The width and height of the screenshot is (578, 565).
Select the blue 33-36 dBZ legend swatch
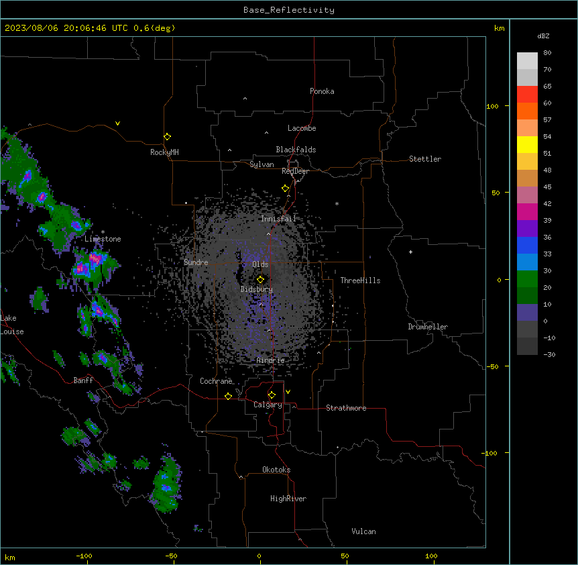click(x=527, y=245)
